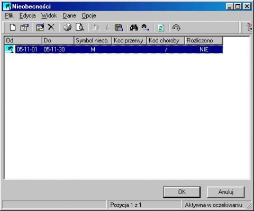Delete entry with the X toolbar icon

tap(51, 27)
